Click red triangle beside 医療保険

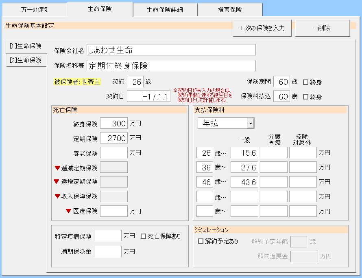pos(68,211)
